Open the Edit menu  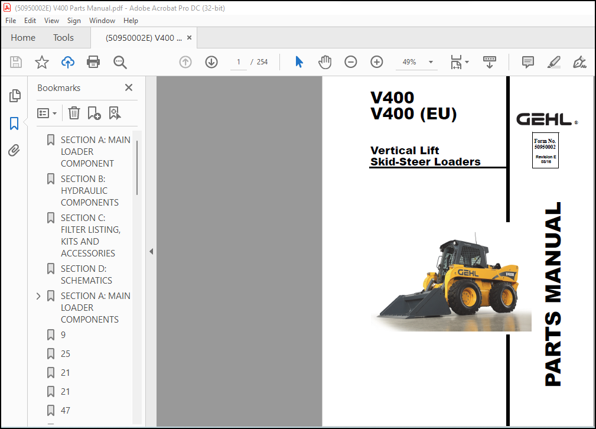(x=30, y=21)
